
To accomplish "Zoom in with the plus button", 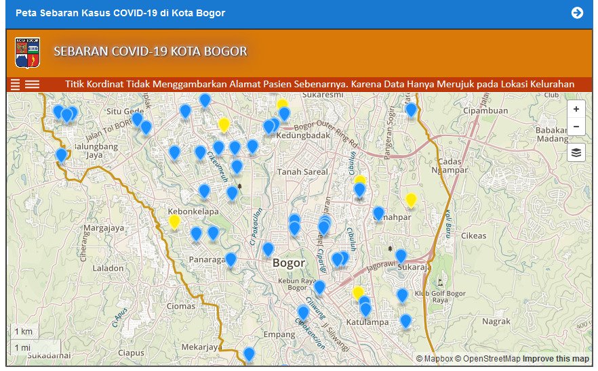I will pos(576,109).
